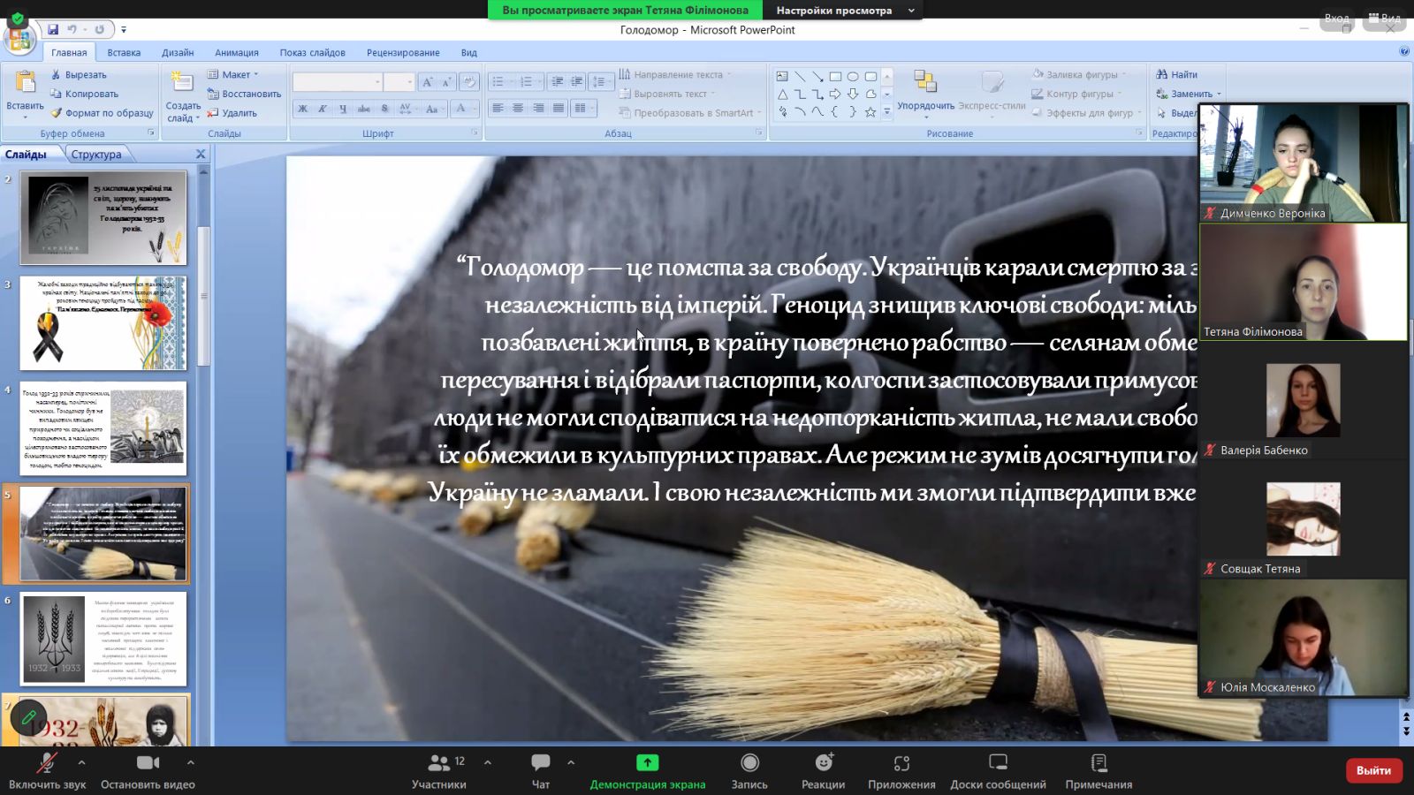This screenshot has height=795, width=1414.
Task: Unmute microphone with Включить звук
Action: point(47,768)
